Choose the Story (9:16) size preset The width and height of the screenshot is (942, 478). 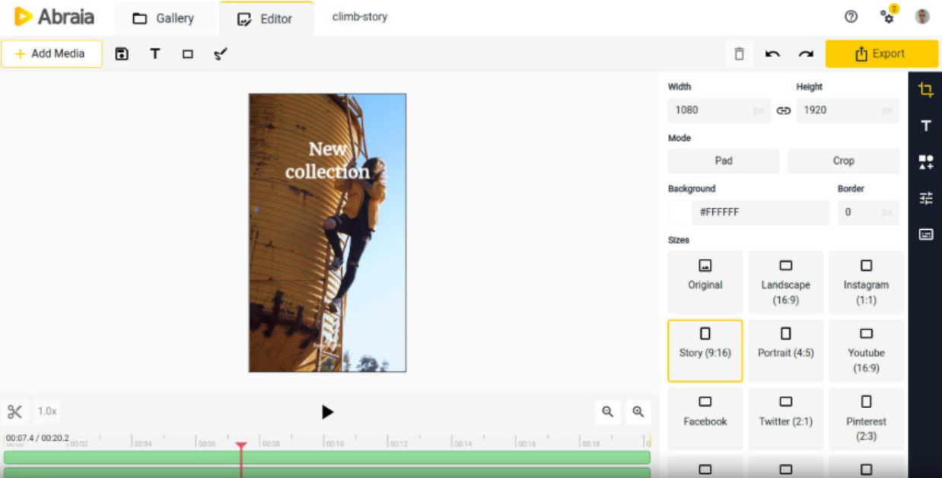[x=705, y=351]
